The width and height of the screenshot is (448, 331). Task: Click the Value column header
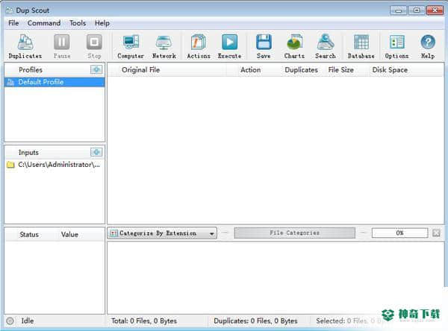click(69, 235)
